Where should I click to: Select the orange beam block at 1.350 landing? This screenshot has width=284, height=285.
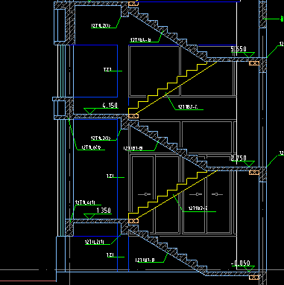(x=133, y=221)
